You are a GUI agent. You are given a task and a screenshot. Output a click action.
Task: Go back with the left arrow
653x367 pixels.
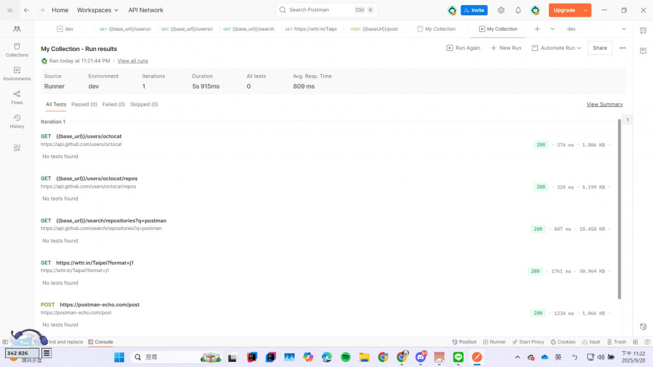tap(27, 10)
